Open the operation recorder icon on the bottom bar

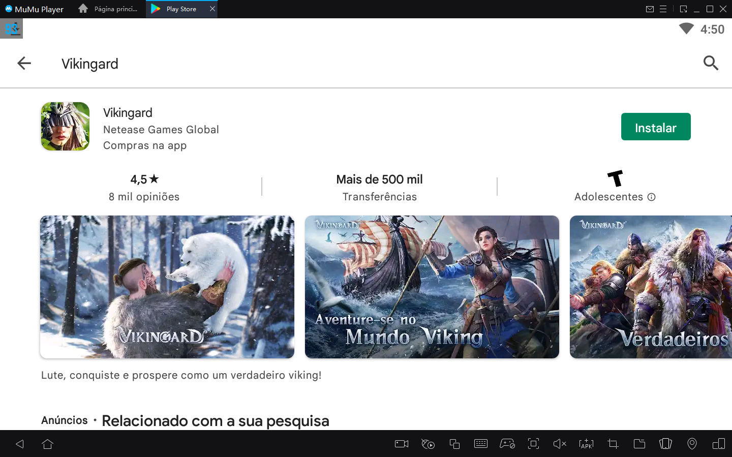(428, 444)
